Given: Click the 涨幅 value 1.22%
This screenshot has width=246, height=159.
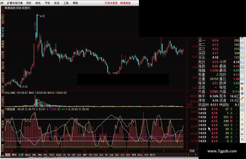Looking at the screenshot, I should [214, 71].
